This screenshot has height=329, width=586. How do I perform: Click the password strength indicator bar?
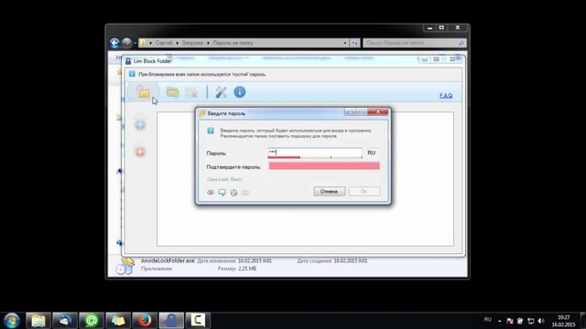[315, 157]
